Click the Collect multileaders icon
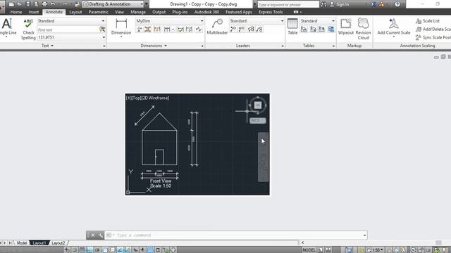This screenshot has width=451, height=253. tap(259, 30)
